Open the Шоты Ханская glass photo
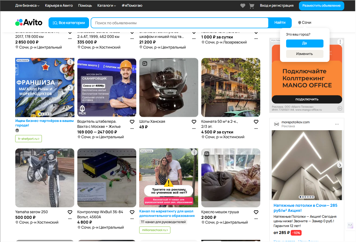356x242 pixels. 169,88
